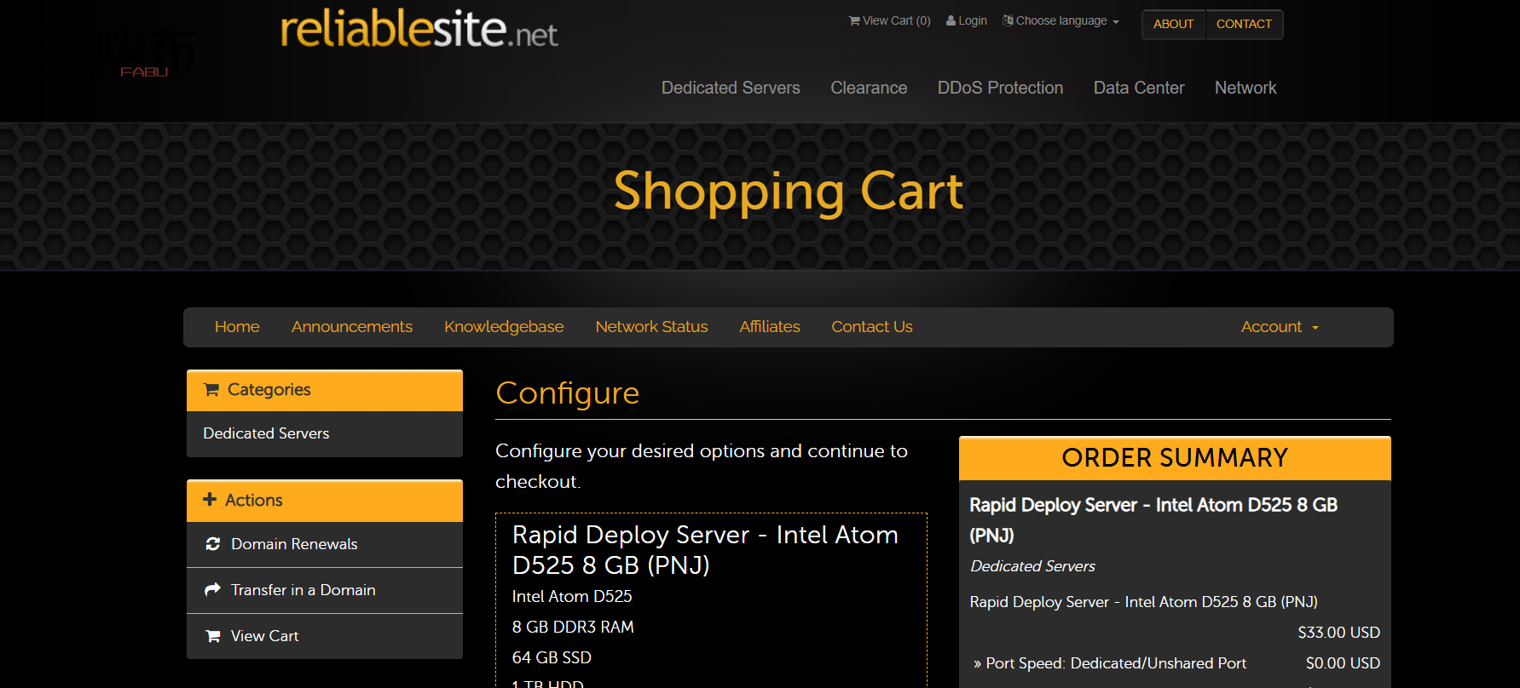This screenshot has height=688, width=1520.
Task: Open the DDoS Protection menu item
Action: pos(1000,88)
